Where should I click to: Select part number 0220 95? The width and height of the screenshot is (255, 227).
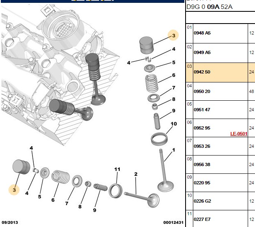point(202,183)
